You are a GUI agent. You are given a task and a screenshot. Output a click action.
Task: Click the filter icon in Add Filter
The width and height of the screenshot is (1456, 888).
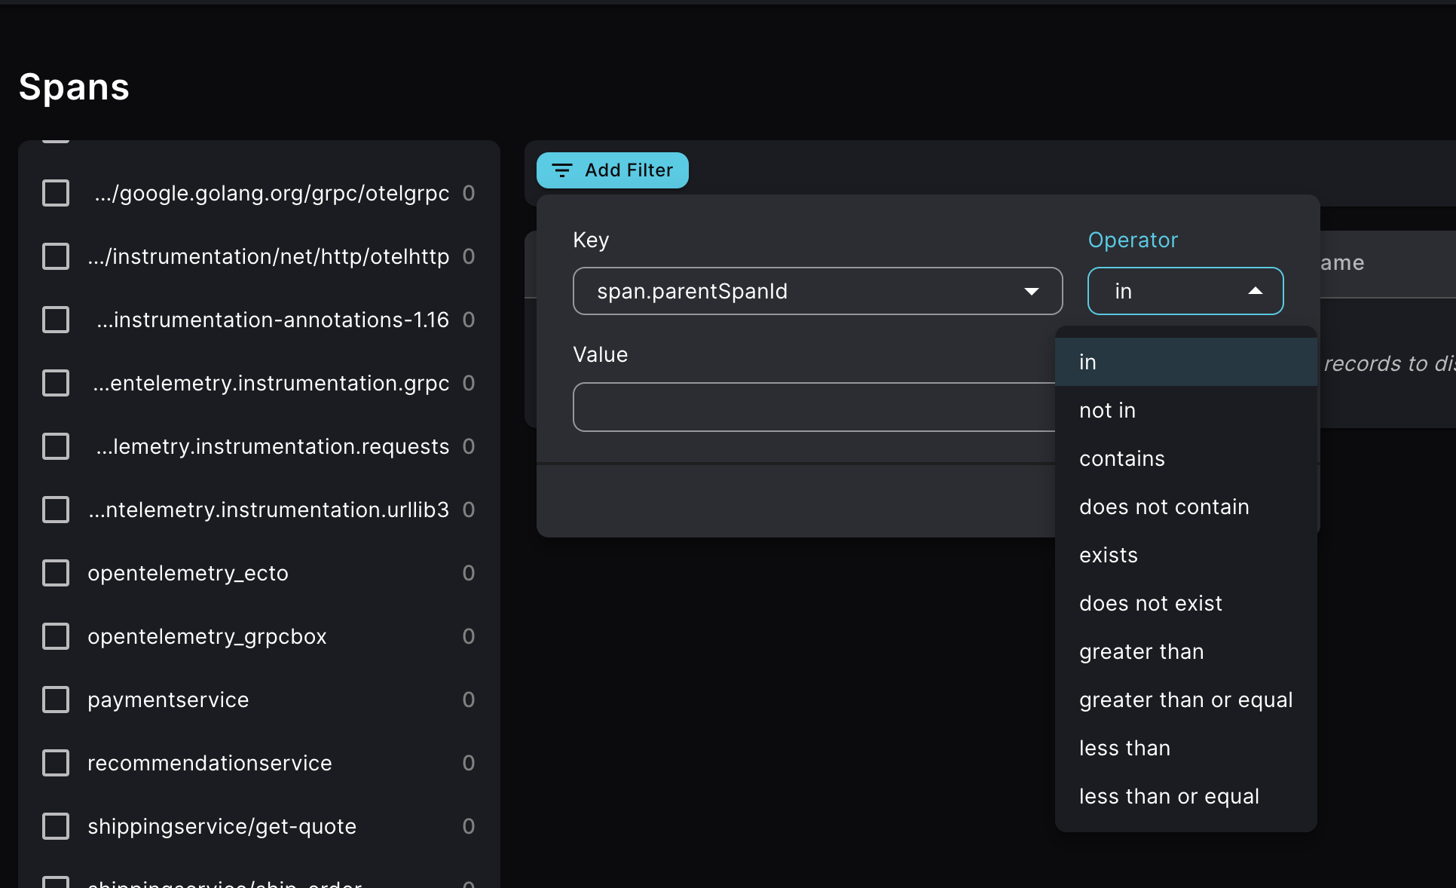pyautogui.click(x=561, y=170)
